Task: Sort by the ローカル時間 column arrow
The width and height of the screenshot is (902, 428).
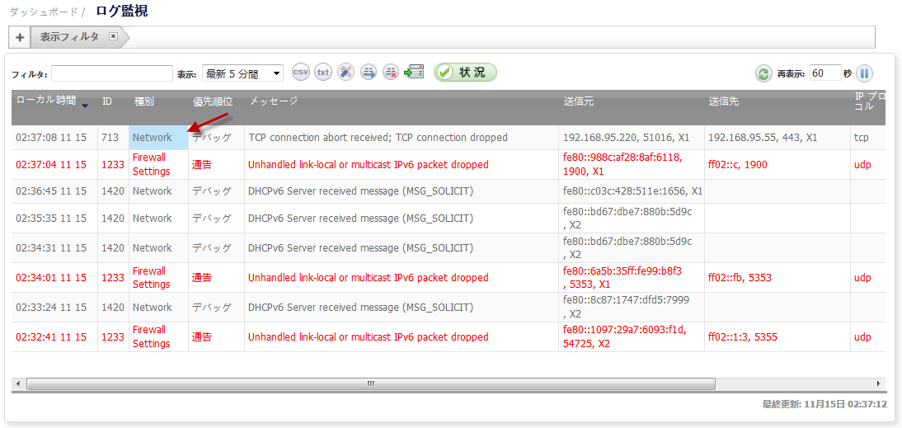Action: tap(84, 105)
